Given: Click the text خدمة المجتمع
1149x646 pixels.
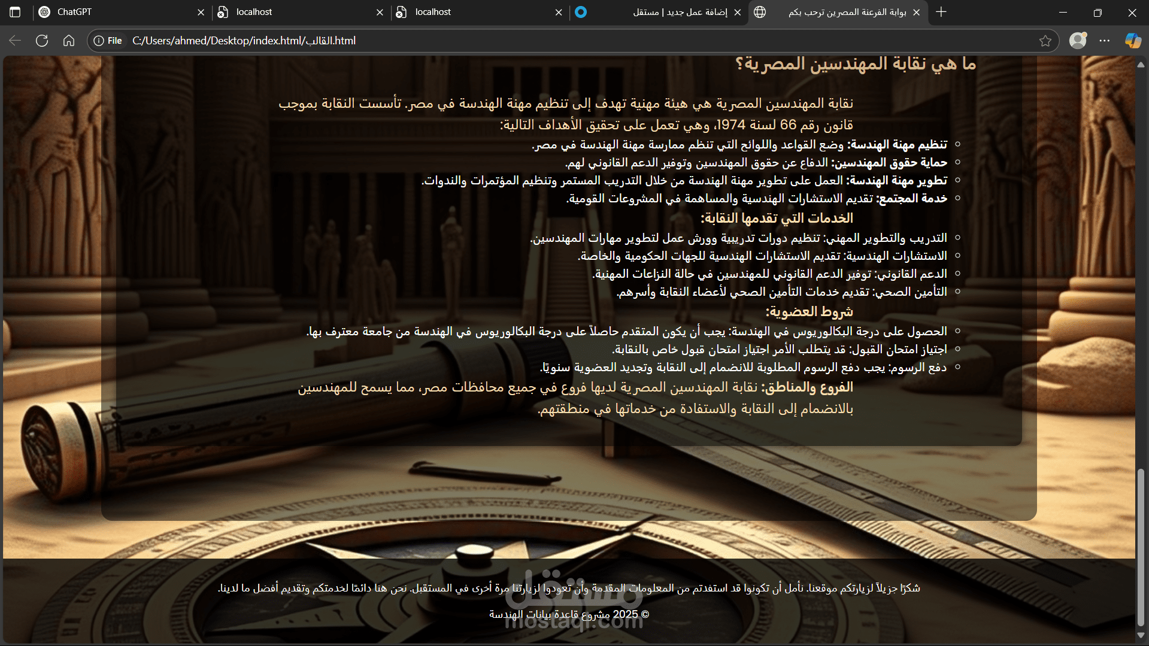Looking at the screenshot, I should point(912,198).
